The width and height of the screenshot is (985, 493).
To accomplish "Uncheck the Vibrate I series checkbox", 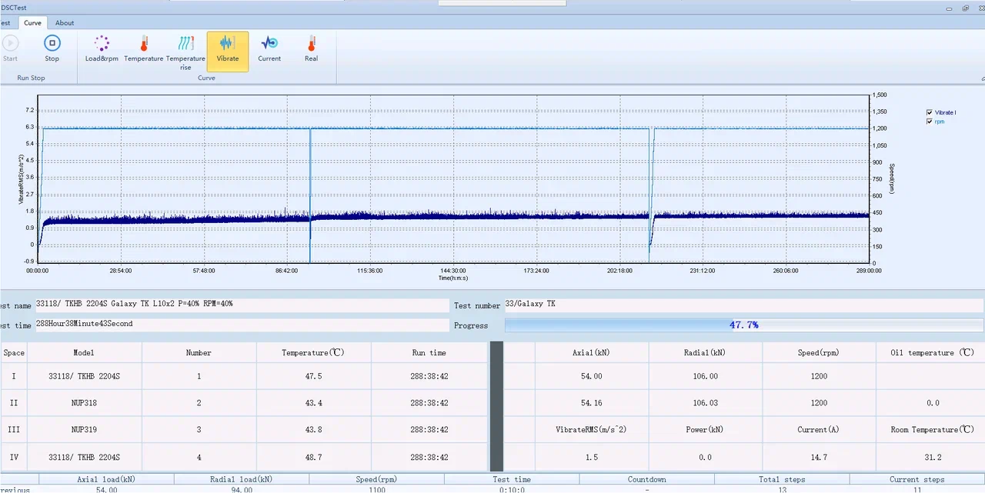I will (x=930, y=112).
